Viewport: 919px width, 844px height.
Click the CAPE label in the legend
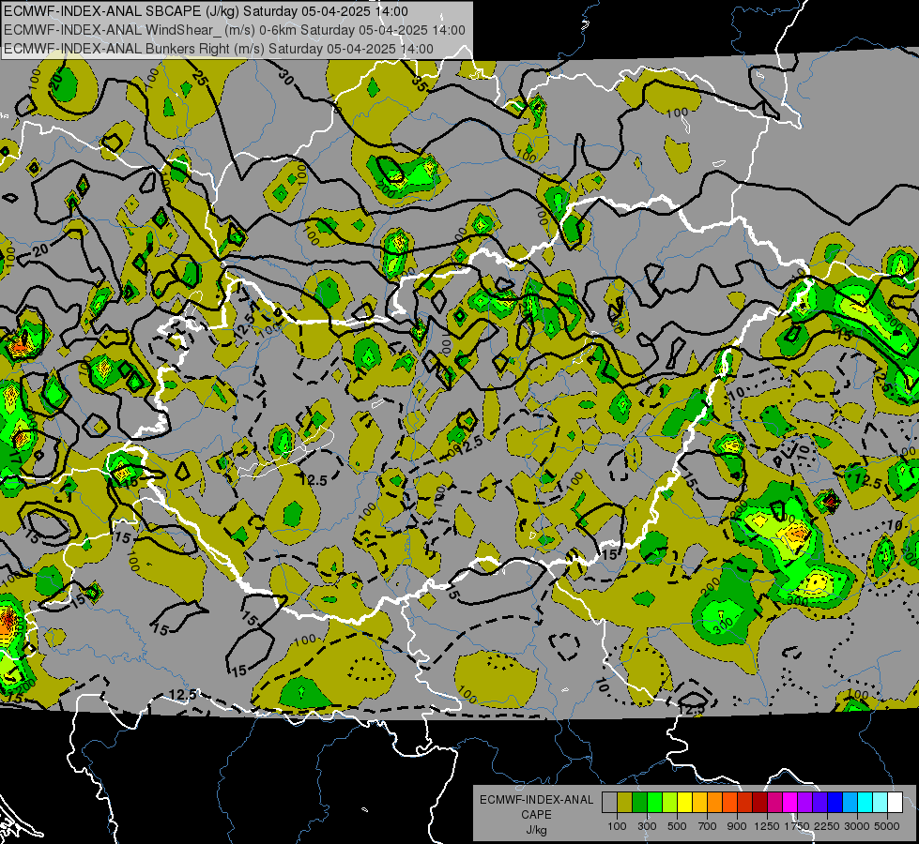[x=536, y=815]
